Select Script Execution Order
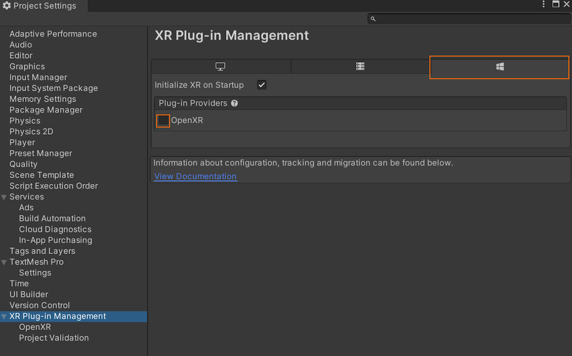The height and width of the screenshot is (356, 572). tap(54, 186)
